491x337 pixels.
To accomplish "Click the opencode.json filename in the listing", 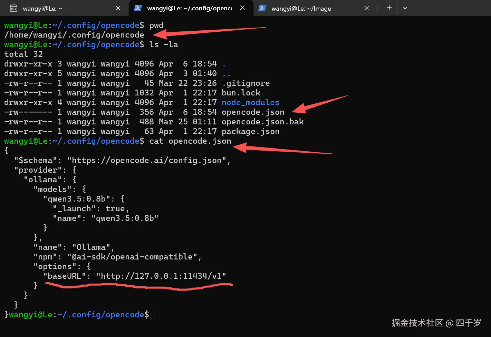I will (253, 112).
